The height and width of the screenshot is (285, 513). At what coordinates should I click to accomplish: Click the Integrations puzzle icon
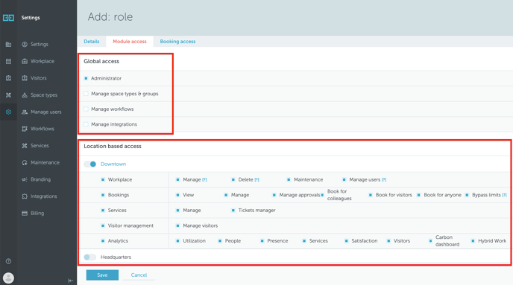coord(25,196)
